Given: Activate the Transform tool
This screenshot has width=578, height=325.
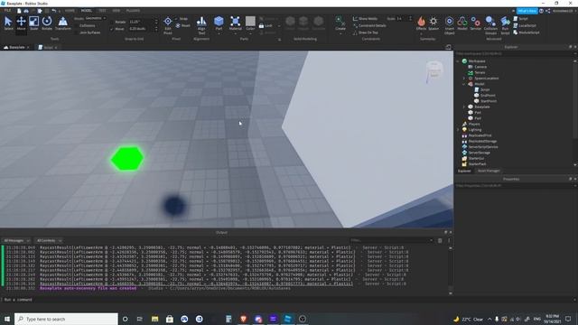Looking at the screenshot, I should point(63,23).
